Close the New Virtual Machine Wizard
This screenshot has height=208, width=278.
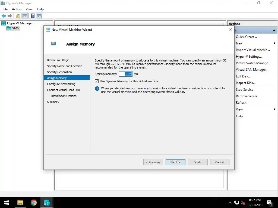coord(230,30)
